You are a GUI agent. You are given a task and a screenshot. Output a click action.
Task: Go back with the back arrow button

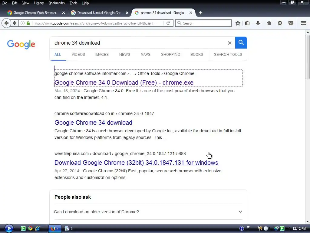tap(6, 23)
